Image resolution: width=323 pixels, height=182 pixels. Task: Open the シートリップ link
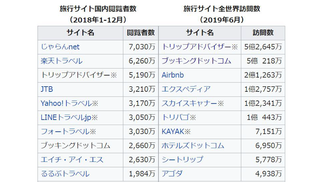[182, 160]
